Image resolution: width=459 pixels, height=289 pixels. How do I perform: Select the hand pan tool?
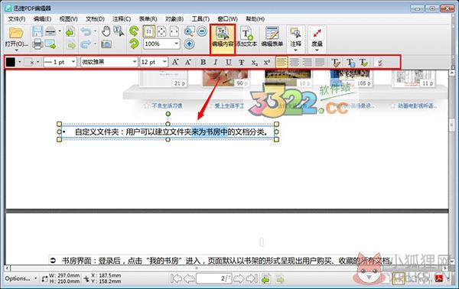tap(106, 31)
